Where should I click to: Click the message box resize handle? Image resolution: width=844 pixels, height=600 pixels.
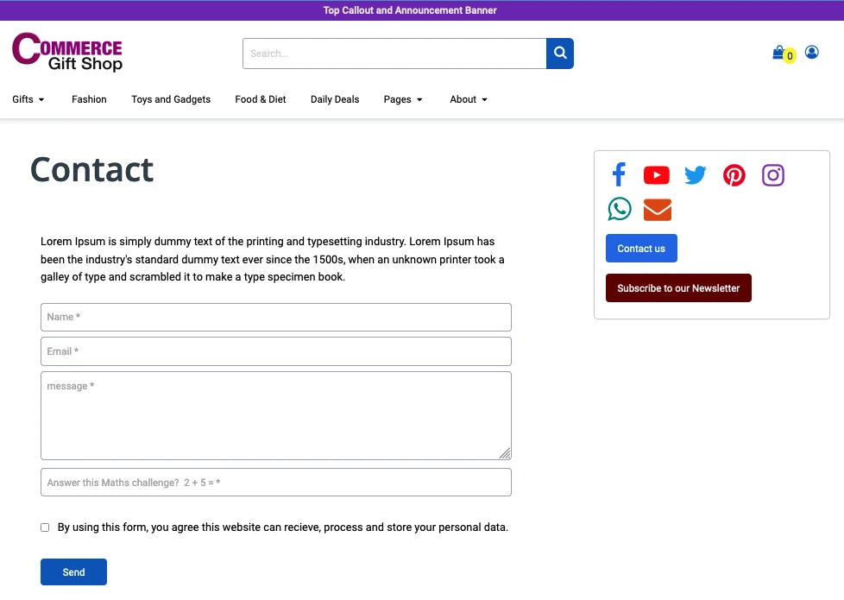tap(505, 453)
